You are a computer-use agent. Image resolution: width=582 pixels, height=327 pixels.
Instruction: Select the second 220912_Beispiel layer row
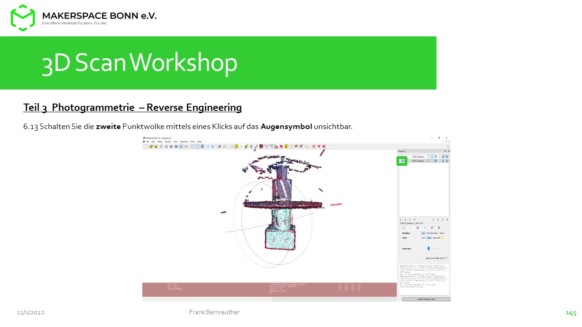click(x=424, y=161)
